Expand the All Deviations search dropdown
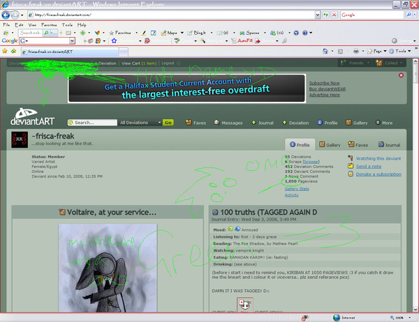 pyautogui.click(x=159, y=123)
